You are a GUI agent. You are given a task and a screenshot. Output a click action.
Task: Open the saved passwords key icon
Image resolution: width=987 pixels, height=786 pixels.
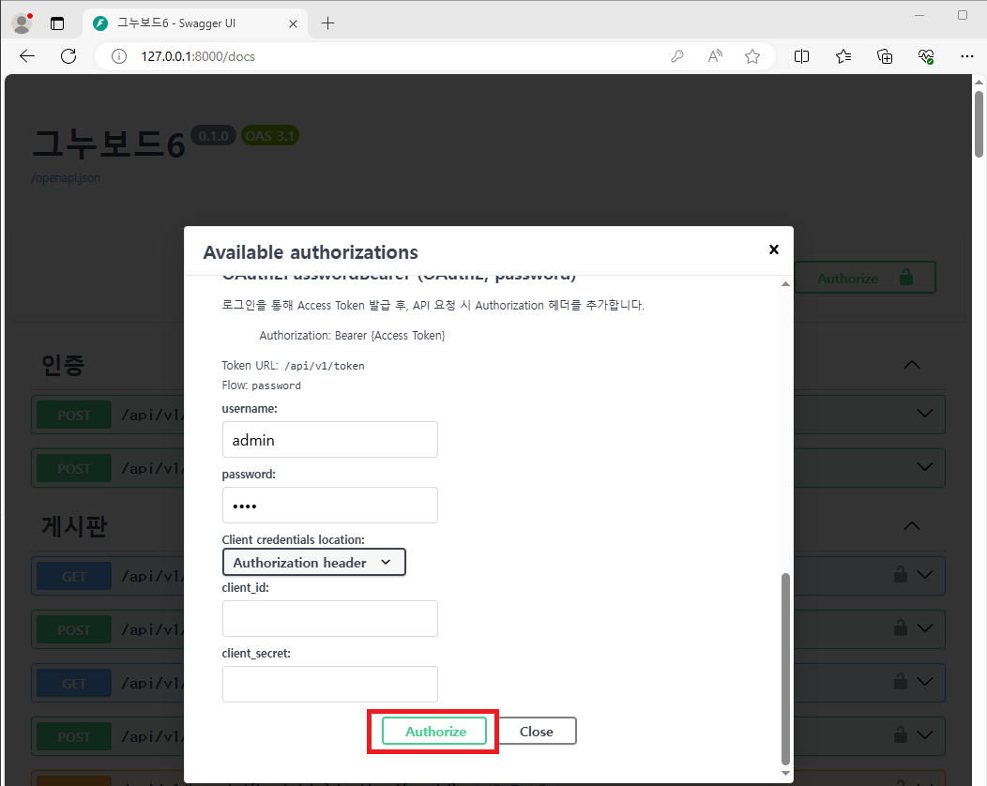click(677, 56)
